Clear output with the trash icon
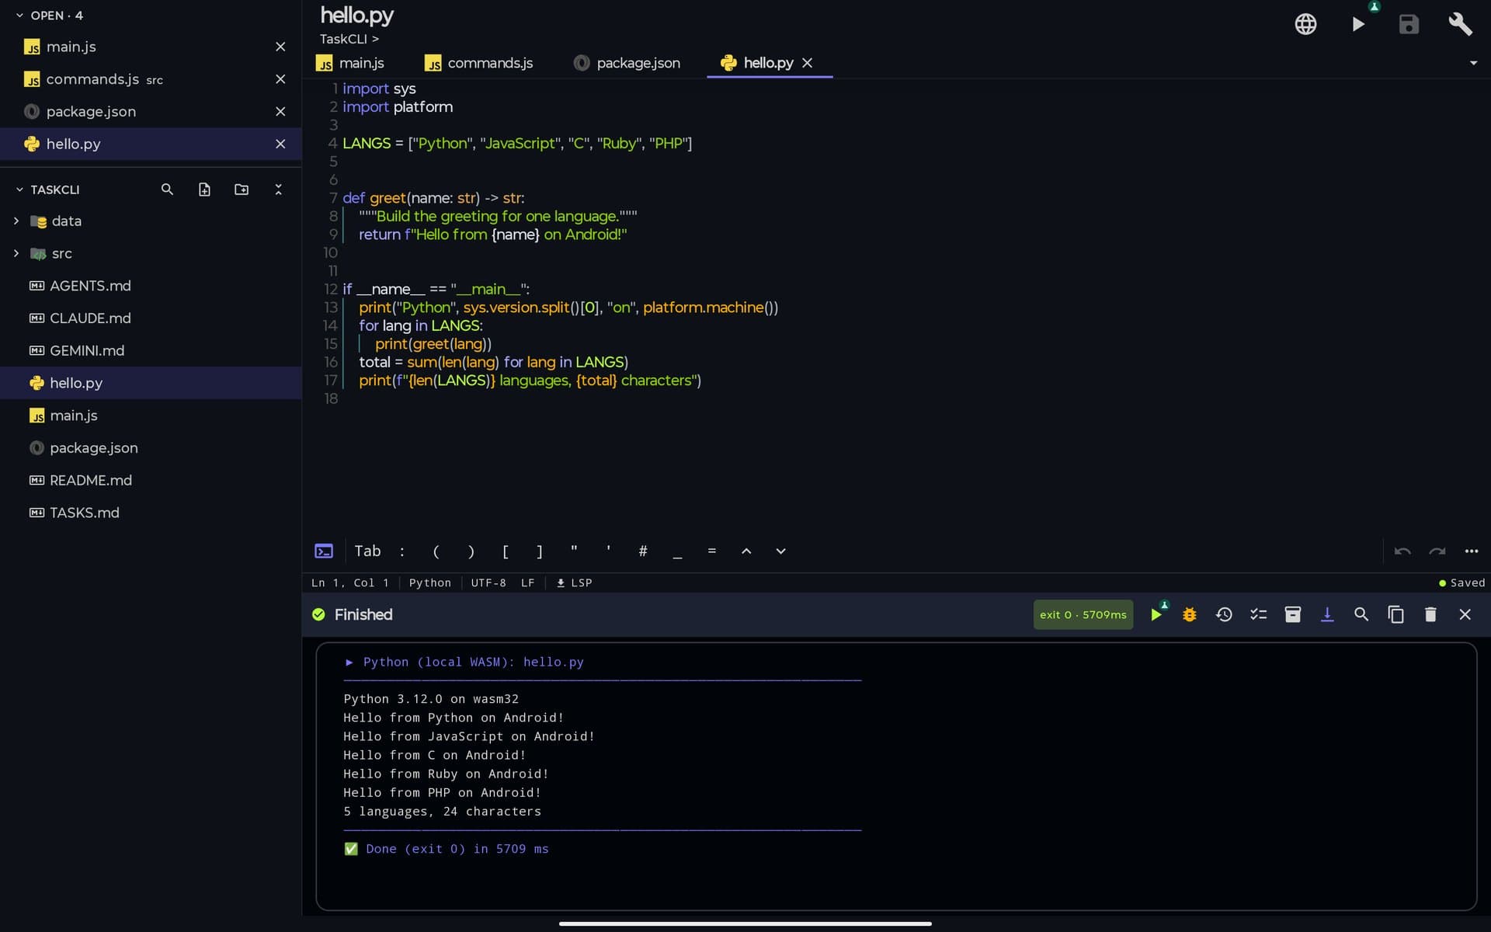This screenshot has height=932, width=1491. click(x=1430, y=614)
